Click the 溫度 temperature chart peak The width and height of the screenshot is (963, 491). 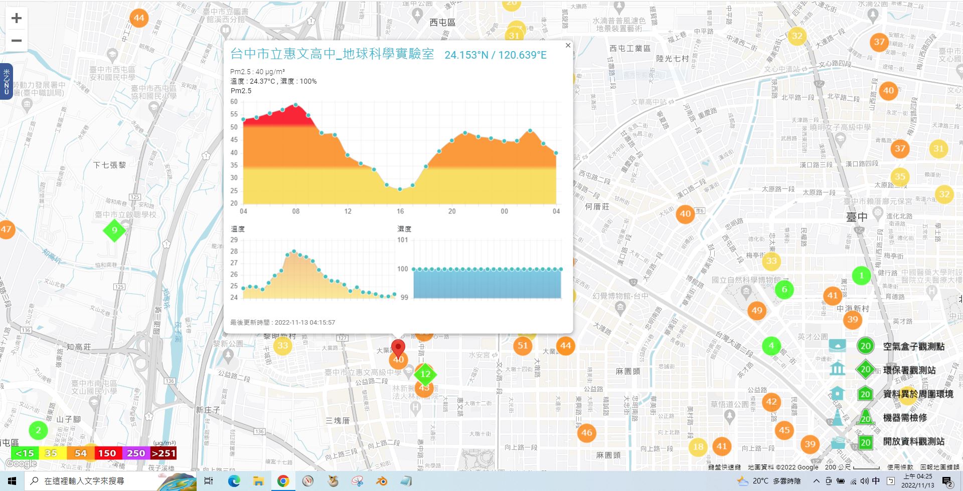[294, 252]
